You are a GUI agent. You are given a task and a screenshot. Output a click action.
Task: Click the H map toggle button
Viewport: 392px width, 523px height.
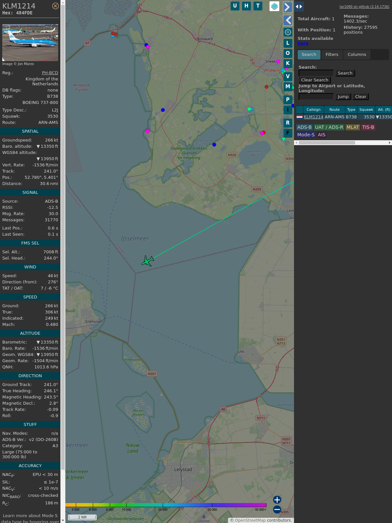point(246,6)
